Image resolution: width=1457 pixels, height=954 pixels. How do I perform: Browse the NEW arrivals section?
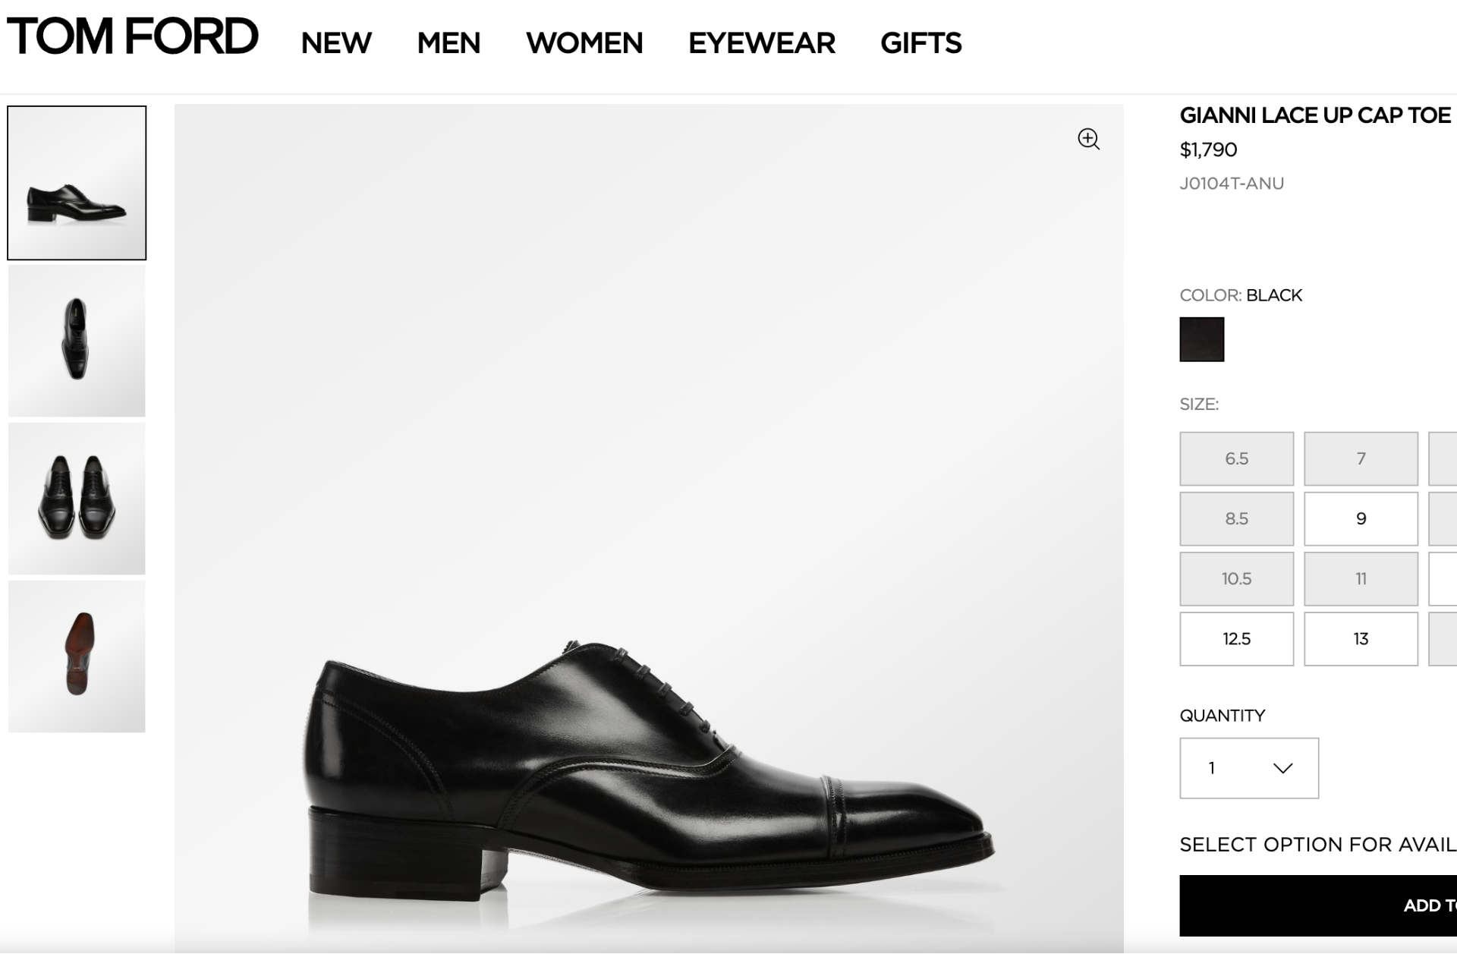(335, 43)
